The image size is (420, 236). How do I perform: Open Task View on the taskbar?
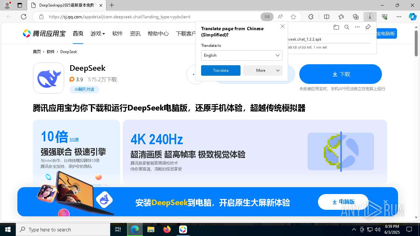click(x=118, y=229)
